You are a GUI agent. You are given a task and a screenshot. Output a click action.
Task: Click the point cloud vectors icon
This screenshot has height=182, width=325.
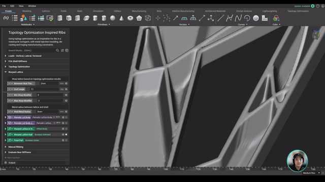pyautogui.click(x=167, y=18)
